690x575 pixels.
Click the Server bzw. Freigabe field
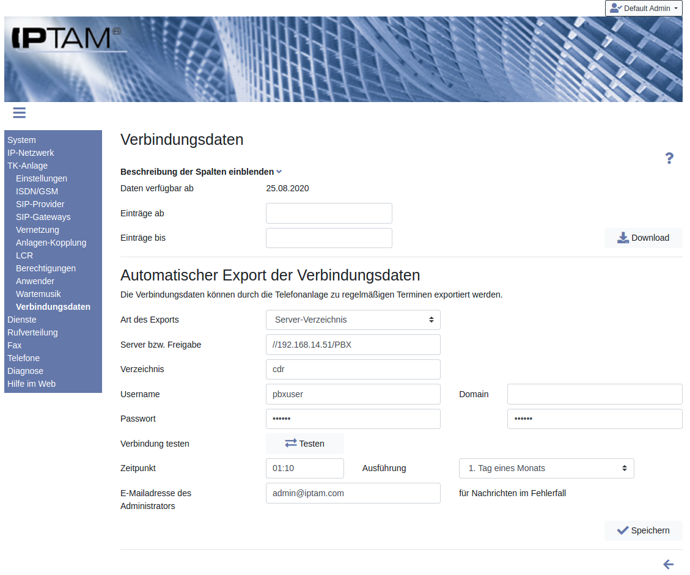pos(353,345)
